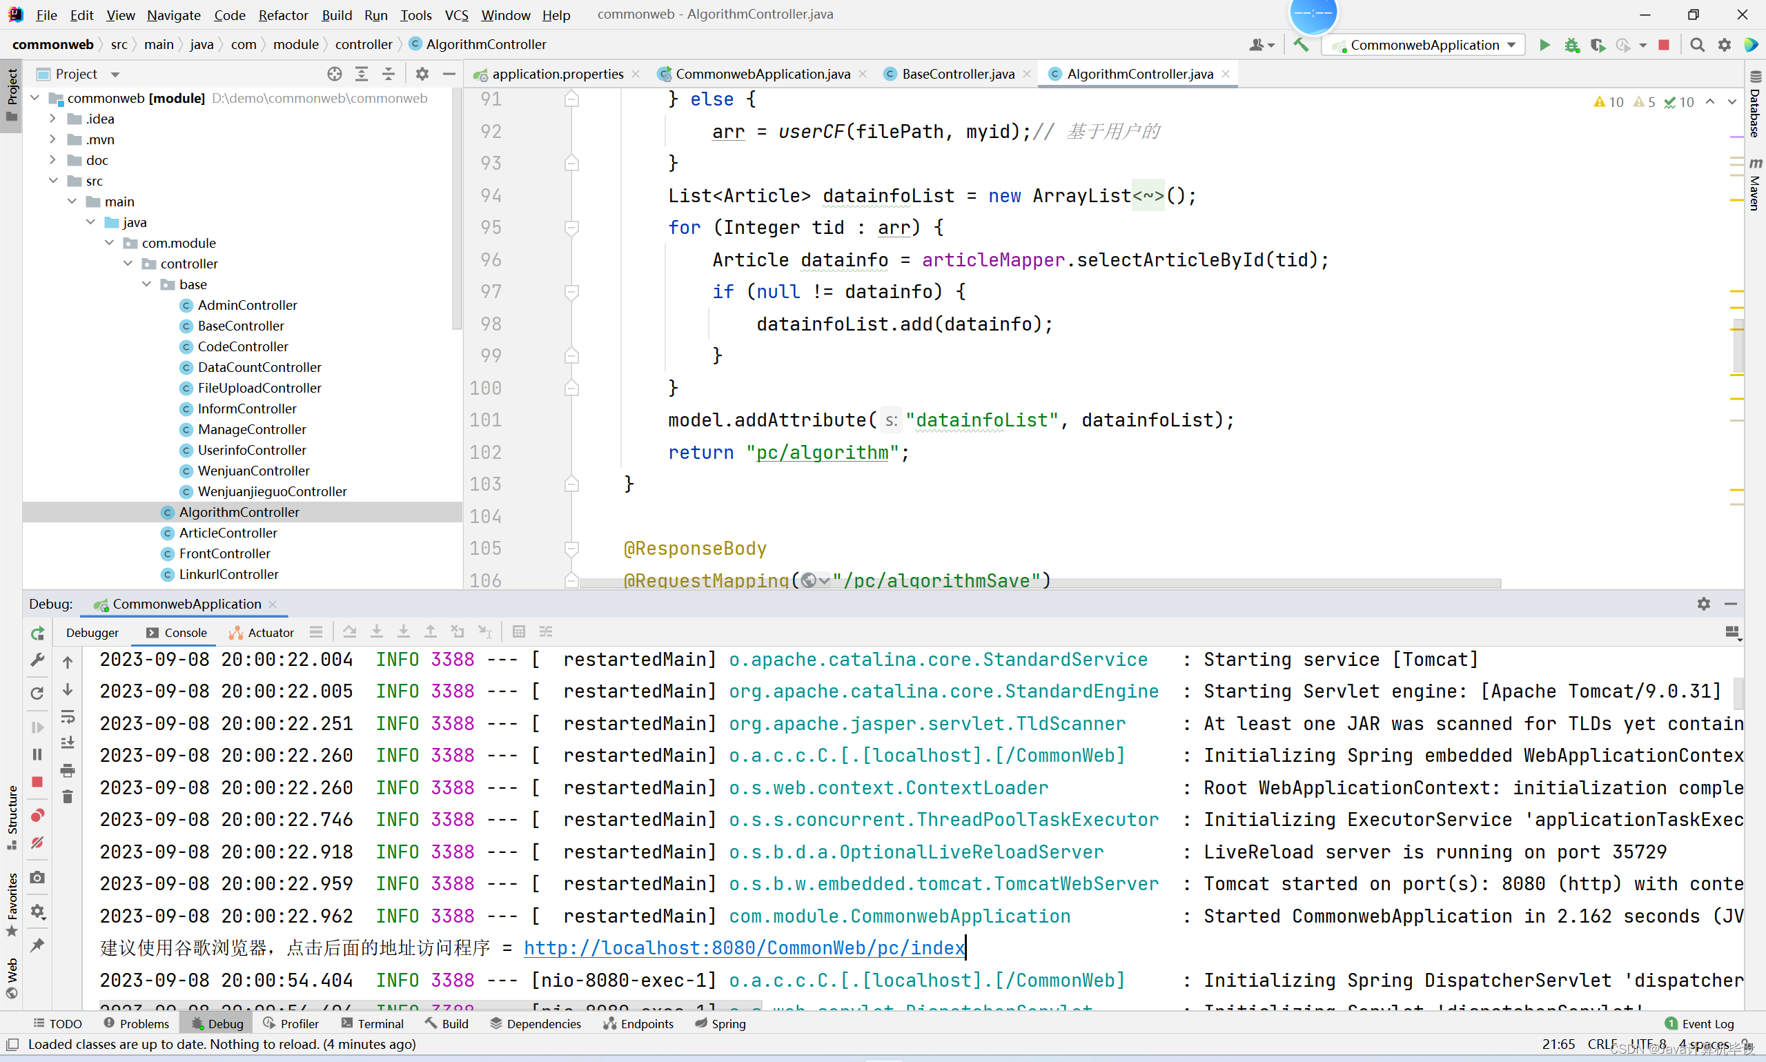Image resolution: width=1766 pixels, height=1062 pixels.
Task: Toggle soft-wrap in the console
Action: 67,716
